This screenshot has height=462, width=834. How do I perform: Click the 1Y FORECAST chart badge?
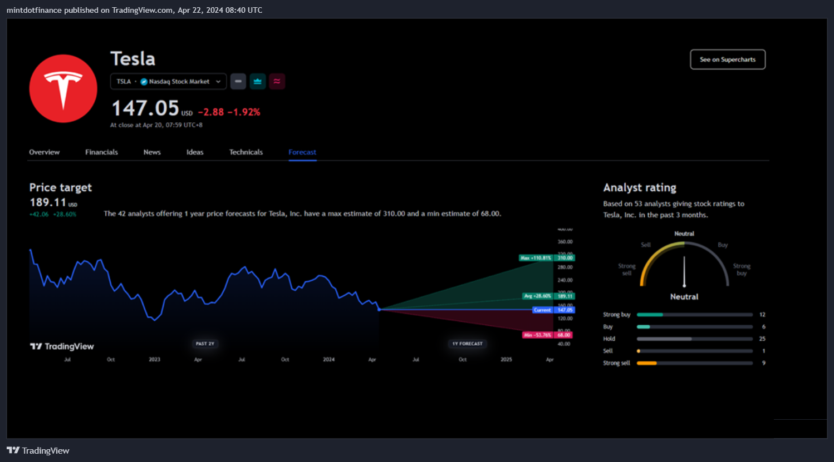468,344
